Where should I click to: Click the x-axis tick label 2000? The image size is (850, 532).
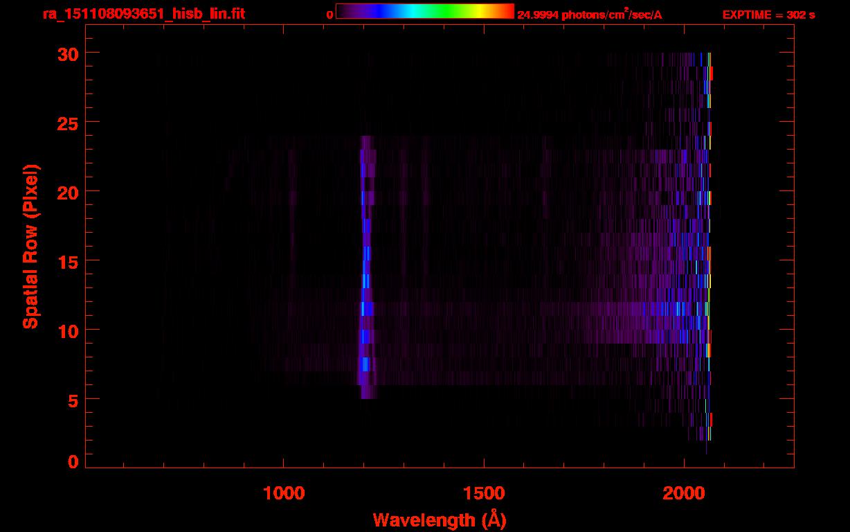tap(684, 493)
